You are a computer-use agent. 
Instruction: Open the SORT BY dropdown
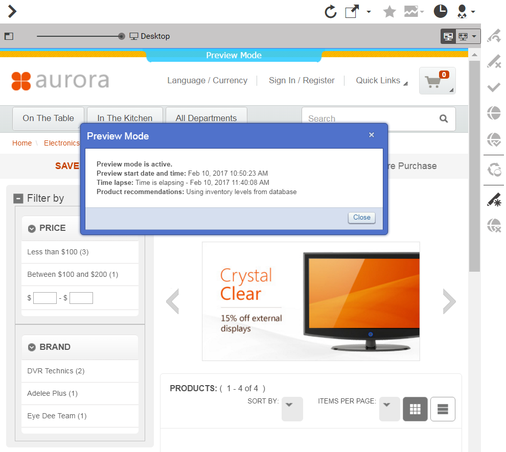pos(292,409)
